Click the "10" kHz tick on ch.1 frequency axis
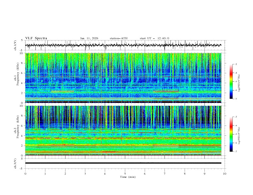 pyautogui.click(x=22, y=53)
